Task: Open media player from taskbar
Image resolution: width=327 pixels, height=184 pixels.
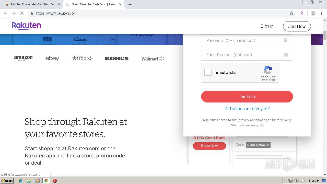Action: point(38,181)
